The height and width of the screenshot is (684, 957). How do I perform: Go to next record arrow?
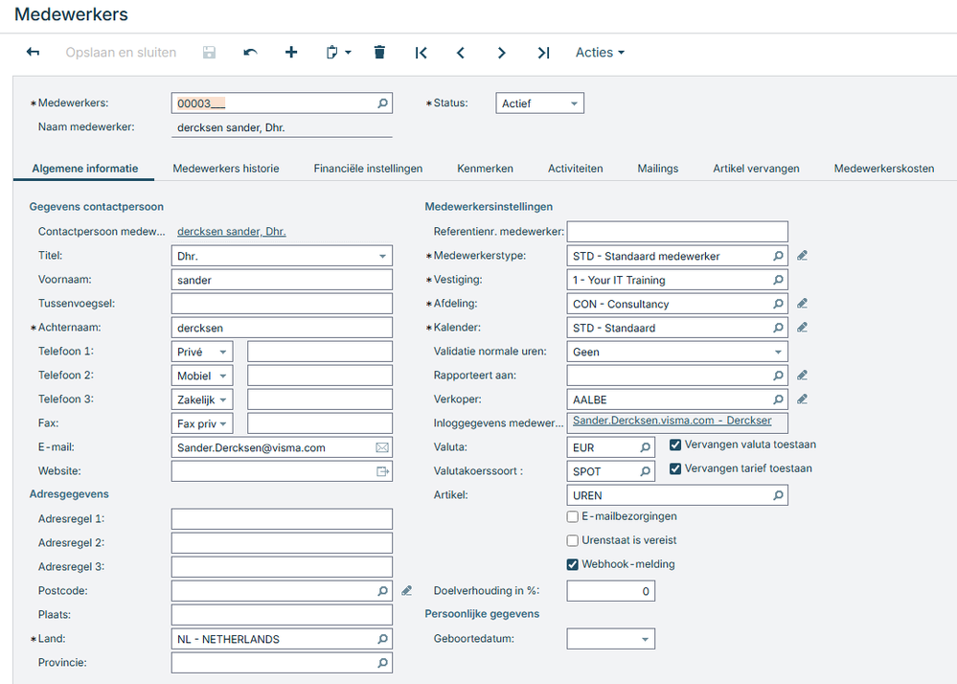coord(501,53)
